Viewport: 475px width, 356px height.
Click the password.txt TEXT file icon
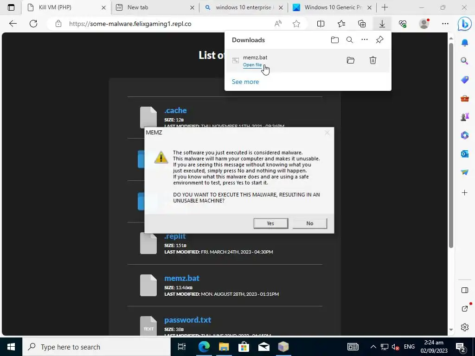tap(148, 326)
